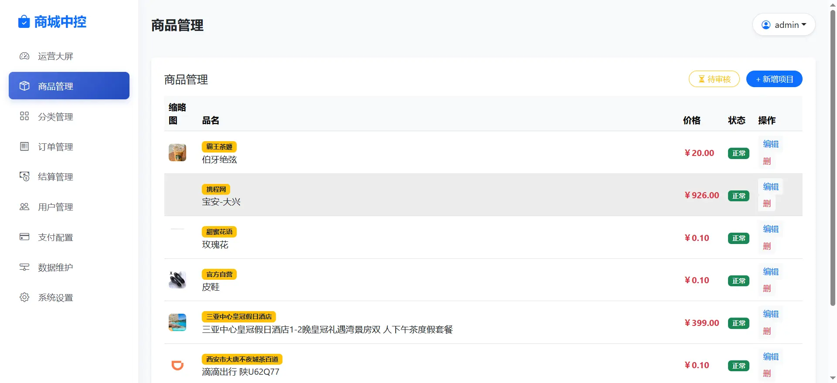Open 订单管理 from sidebar
Image resolution: width=837 pixels, height=383 pixels.
pos(69,146)
